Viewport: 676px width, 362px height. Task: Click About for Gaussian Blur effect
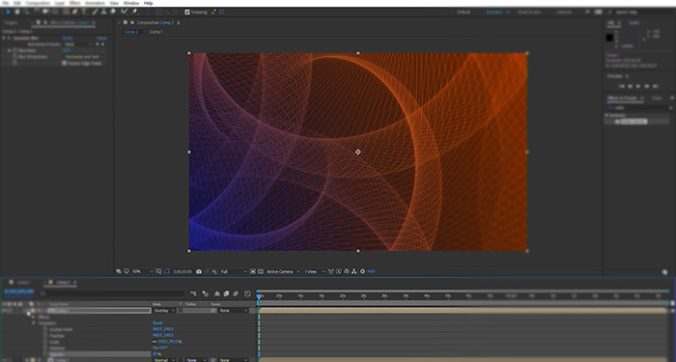[x=101, y=38]
